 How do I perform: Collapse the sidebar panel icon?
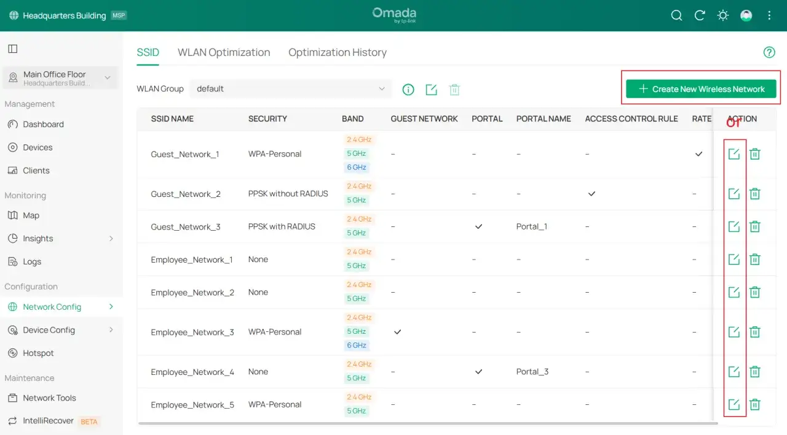coord(12,48)
